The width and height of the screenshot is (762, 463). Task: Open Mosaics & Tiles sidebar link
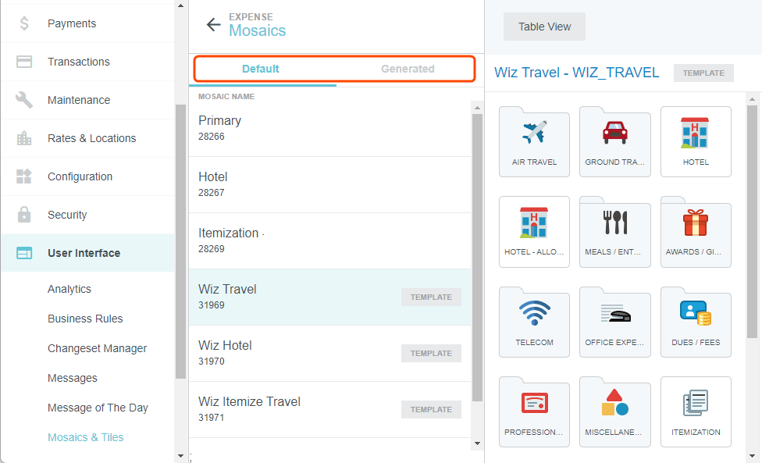[x=86, y=437]
